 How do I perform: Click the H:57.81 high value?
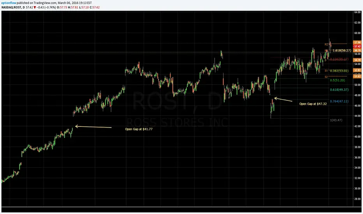[x=73, y=7]
